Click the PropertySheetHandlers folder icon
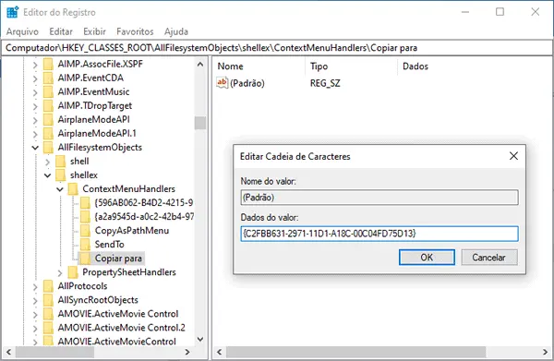The width and height of the screenshot is (554, 361). click(x=73, y=272)
